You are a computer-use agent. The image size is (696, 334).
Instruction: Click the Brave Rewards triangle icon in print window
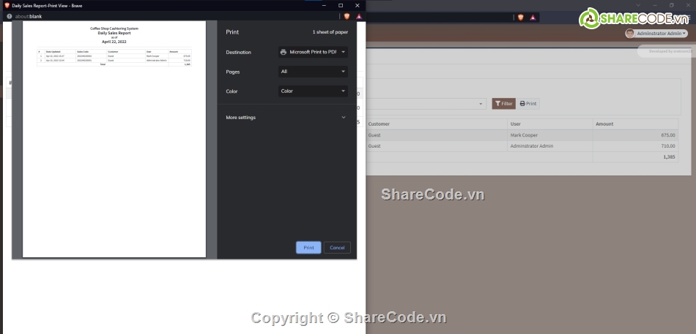tap(359, 15)
